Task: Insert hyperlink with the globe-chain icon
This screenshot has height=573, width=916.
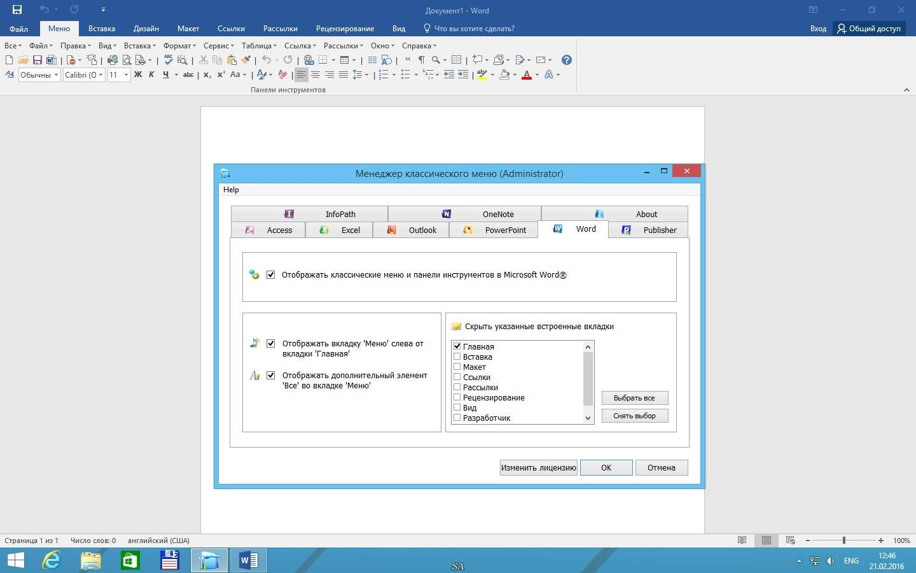Action: point(309,60)
